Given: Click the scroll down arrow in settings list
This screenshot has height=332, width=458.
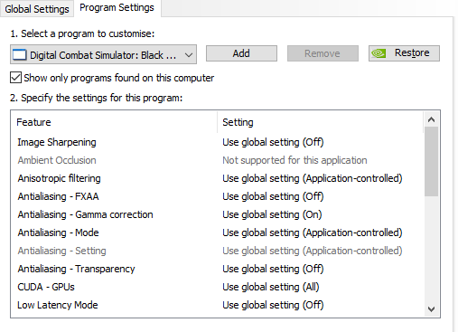Looking at the screenshot, I should [x=431, y=309].
